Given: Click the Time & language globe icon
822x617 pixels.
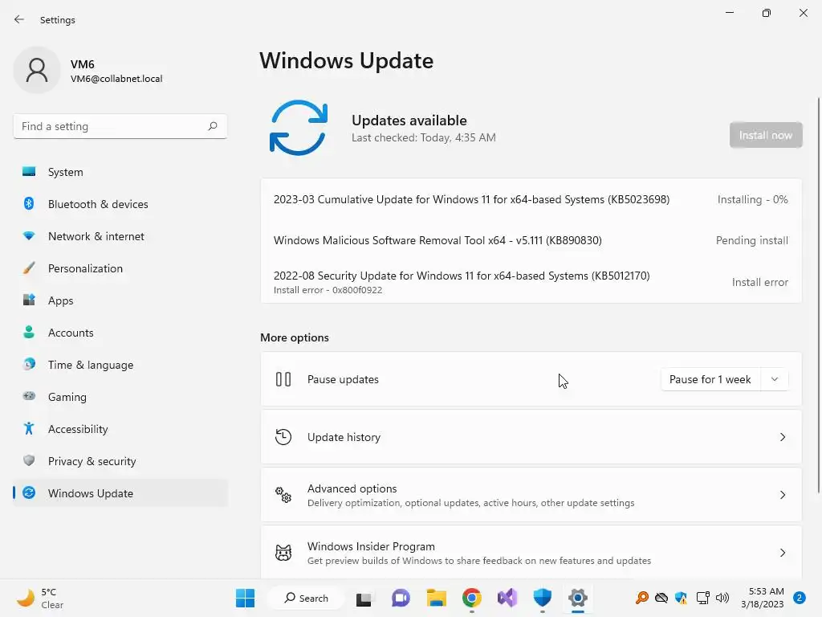Looking at the screenshot, I should (29, 364).
